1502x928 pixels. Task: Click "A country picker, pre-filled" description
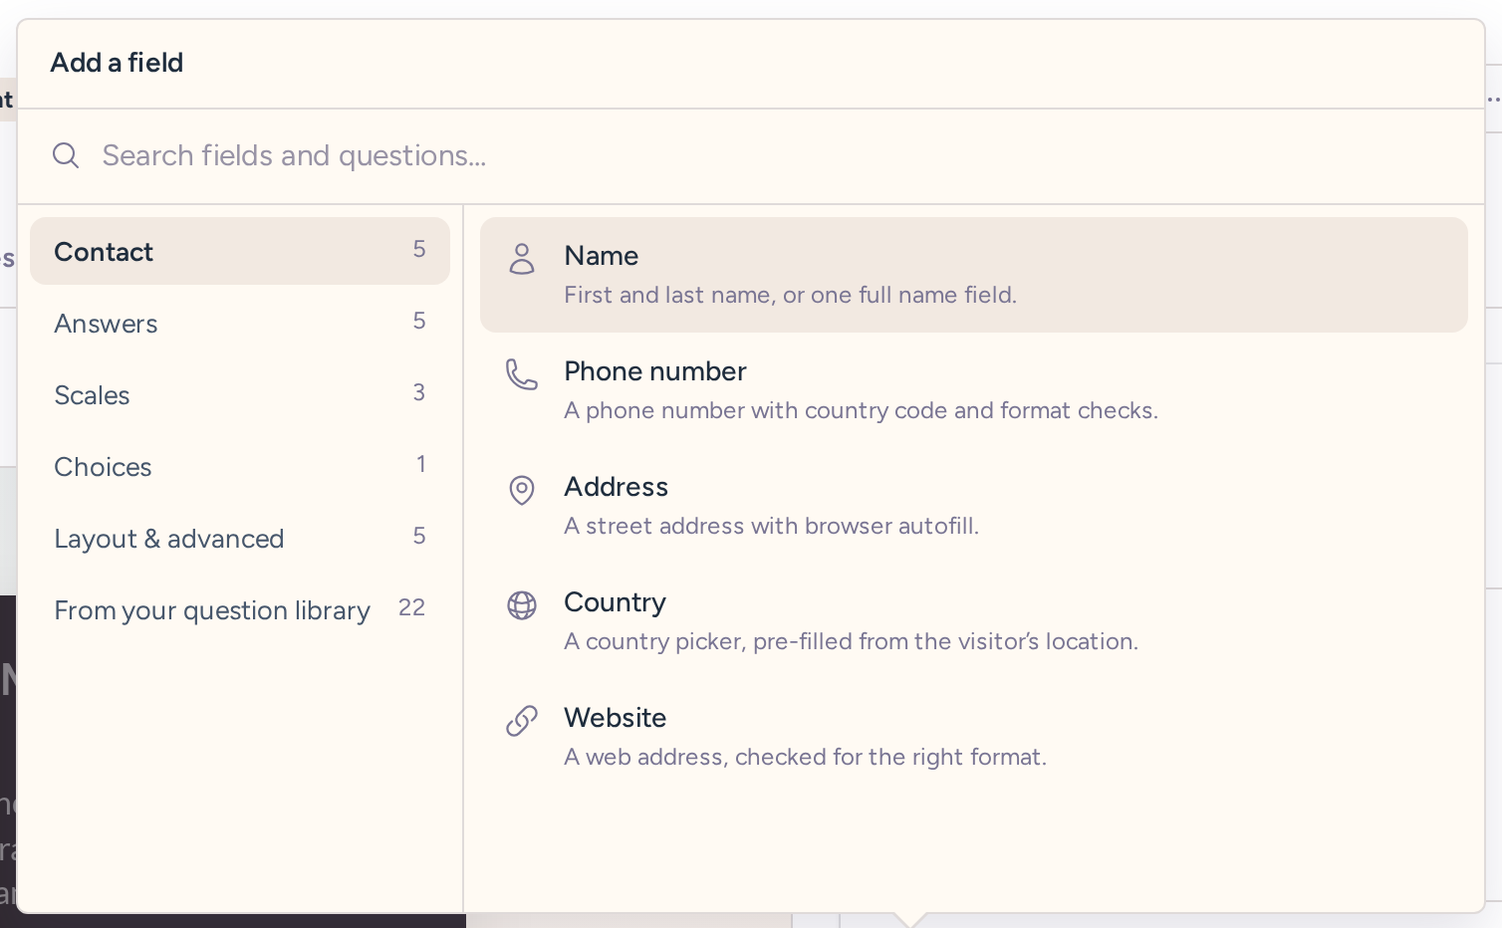point(851,641)
